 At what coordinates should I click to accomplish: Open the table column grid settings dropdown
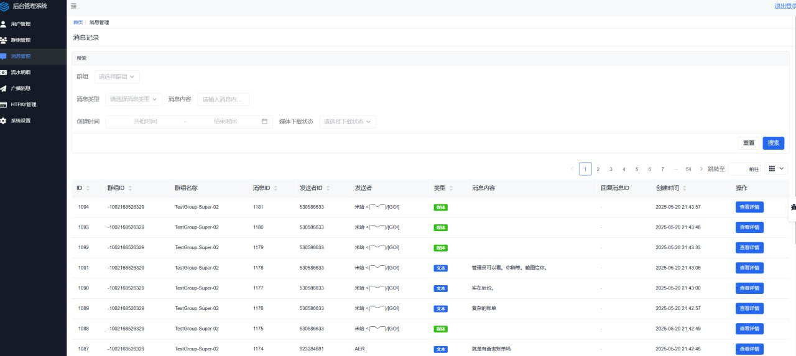[775, 168]
